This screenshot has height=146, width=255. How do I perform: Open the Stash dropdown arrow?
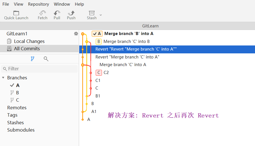(x=101, y=15)
